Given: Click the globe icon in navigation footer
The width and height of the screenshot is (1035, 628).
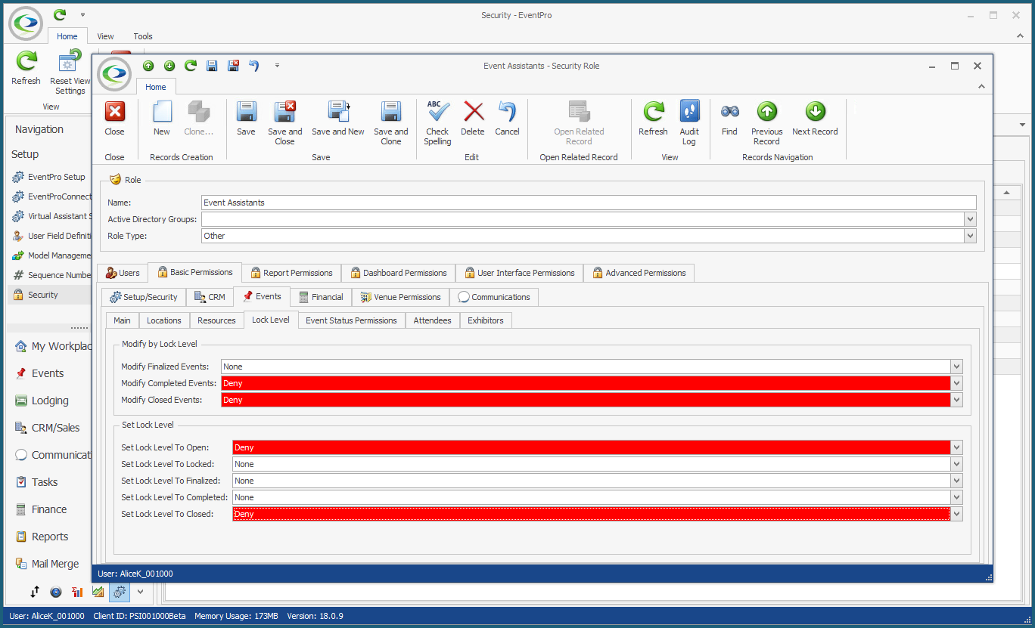Looking at the screenshot, I should tap(56, 592).
